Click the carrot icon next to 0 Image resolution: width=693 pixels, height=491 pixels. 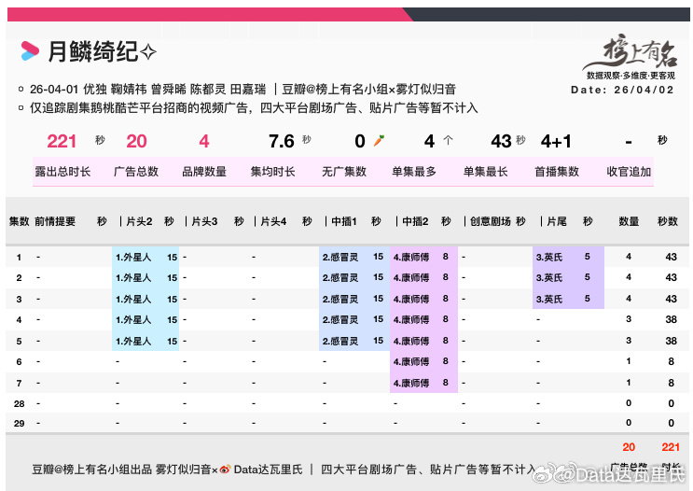point(379,141)
